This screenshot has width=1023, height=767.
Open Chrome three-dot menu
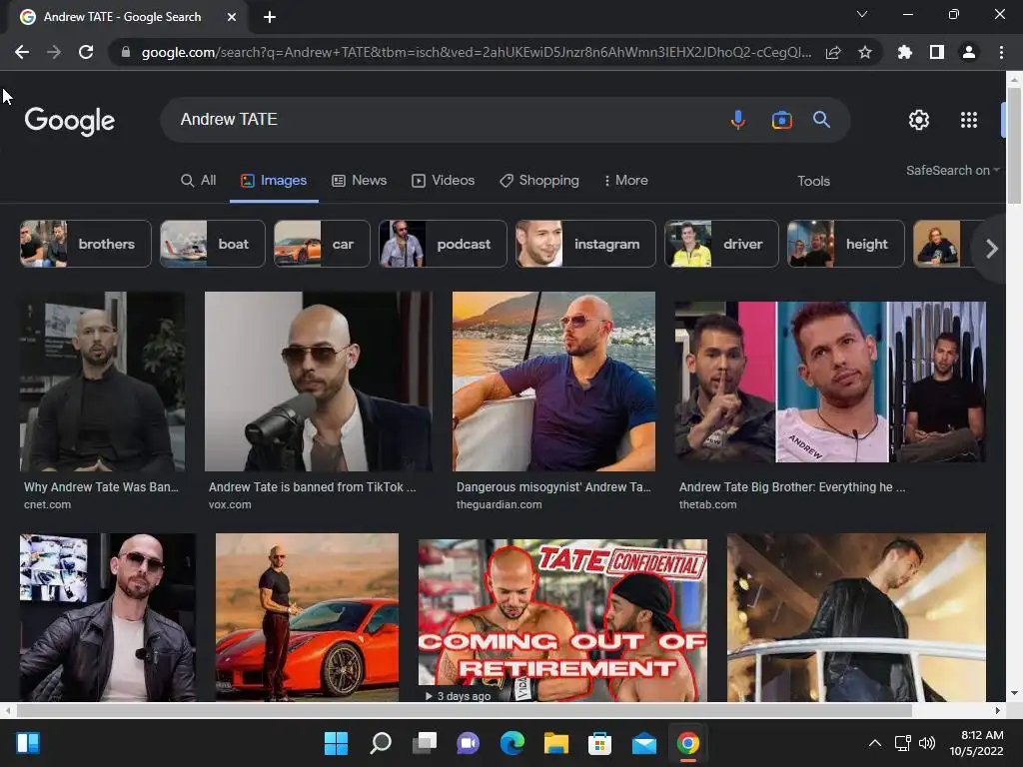pos(1001,52)
